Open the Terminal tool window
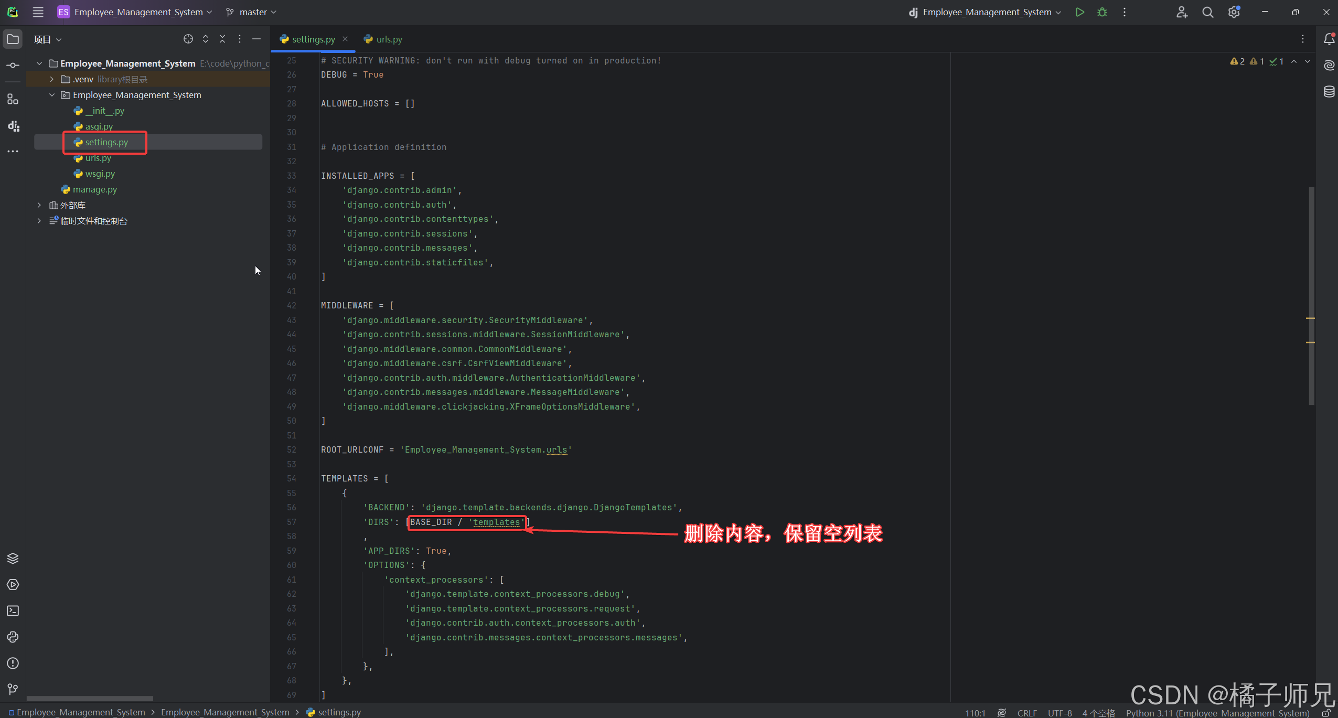Viewport: 1338px width, 718px height. pos(13,610)
